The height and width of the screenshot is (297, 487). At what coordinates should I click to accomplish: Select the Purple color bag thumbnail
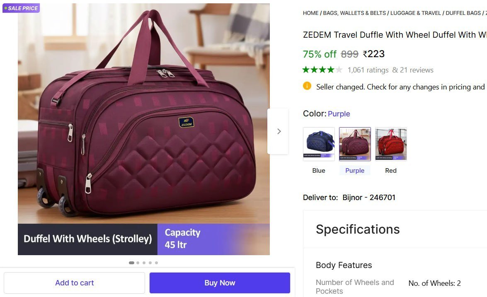(x=355, y=144)
